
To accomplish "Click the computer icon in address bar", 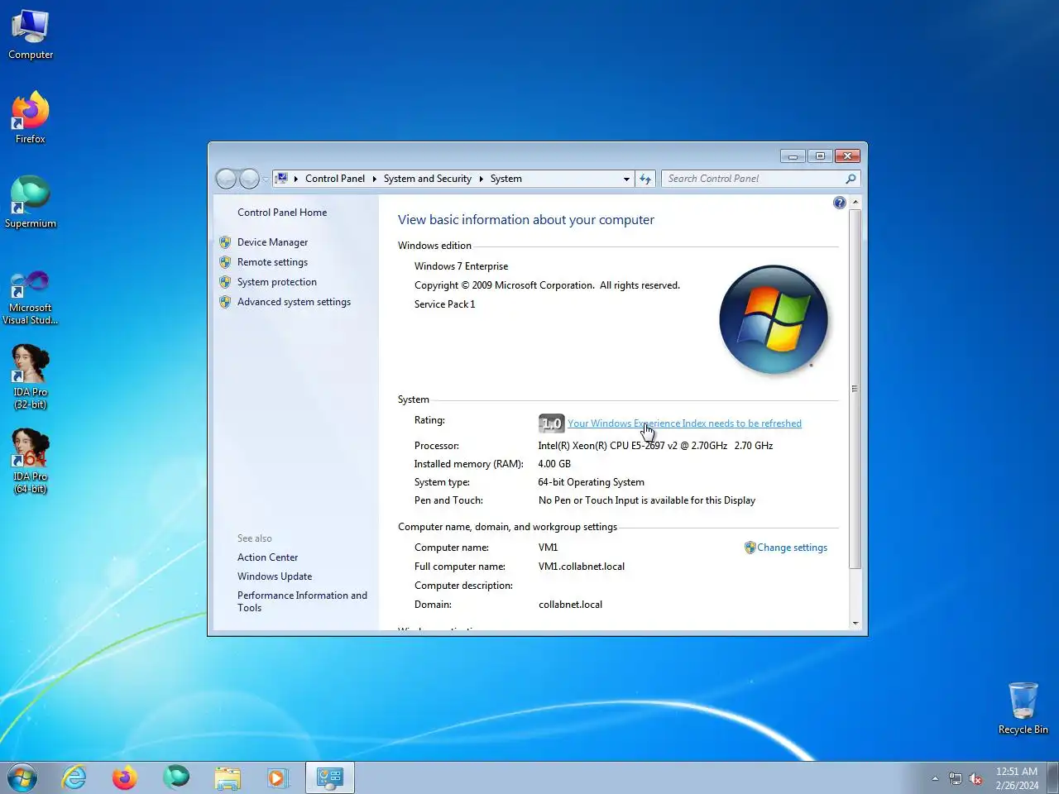I will click(x=281, y=179).
